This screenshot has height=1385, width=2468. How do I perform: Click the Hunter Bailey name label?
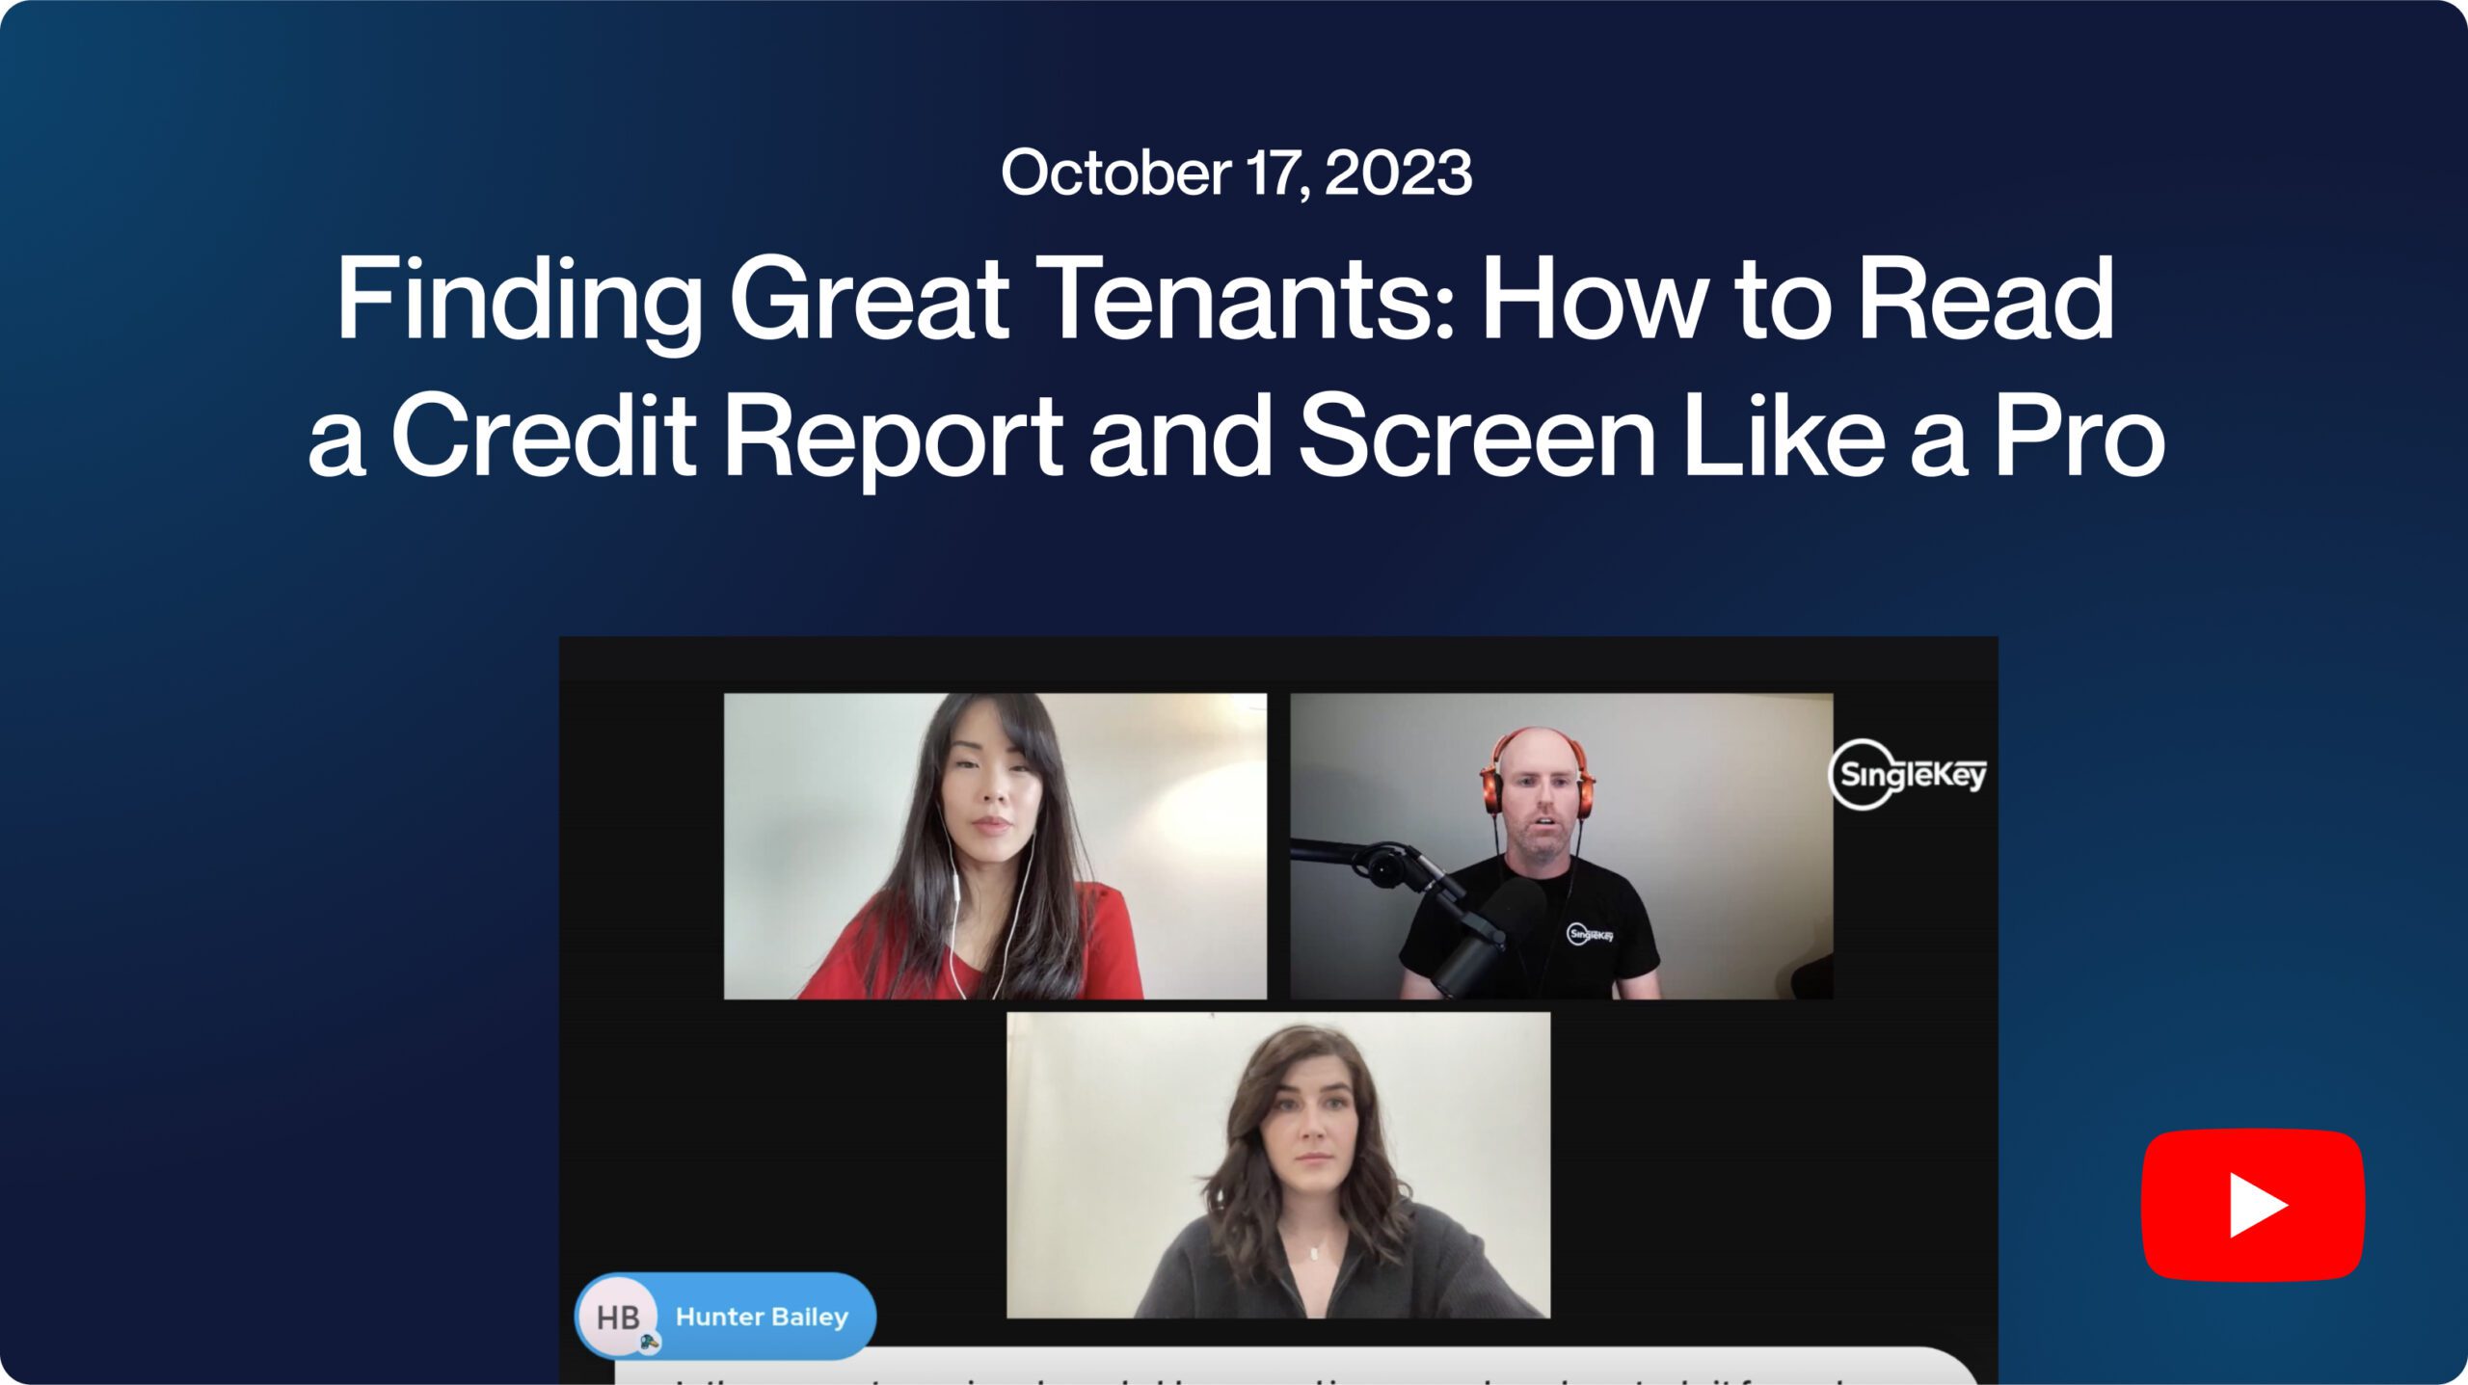coord(762,1317)
